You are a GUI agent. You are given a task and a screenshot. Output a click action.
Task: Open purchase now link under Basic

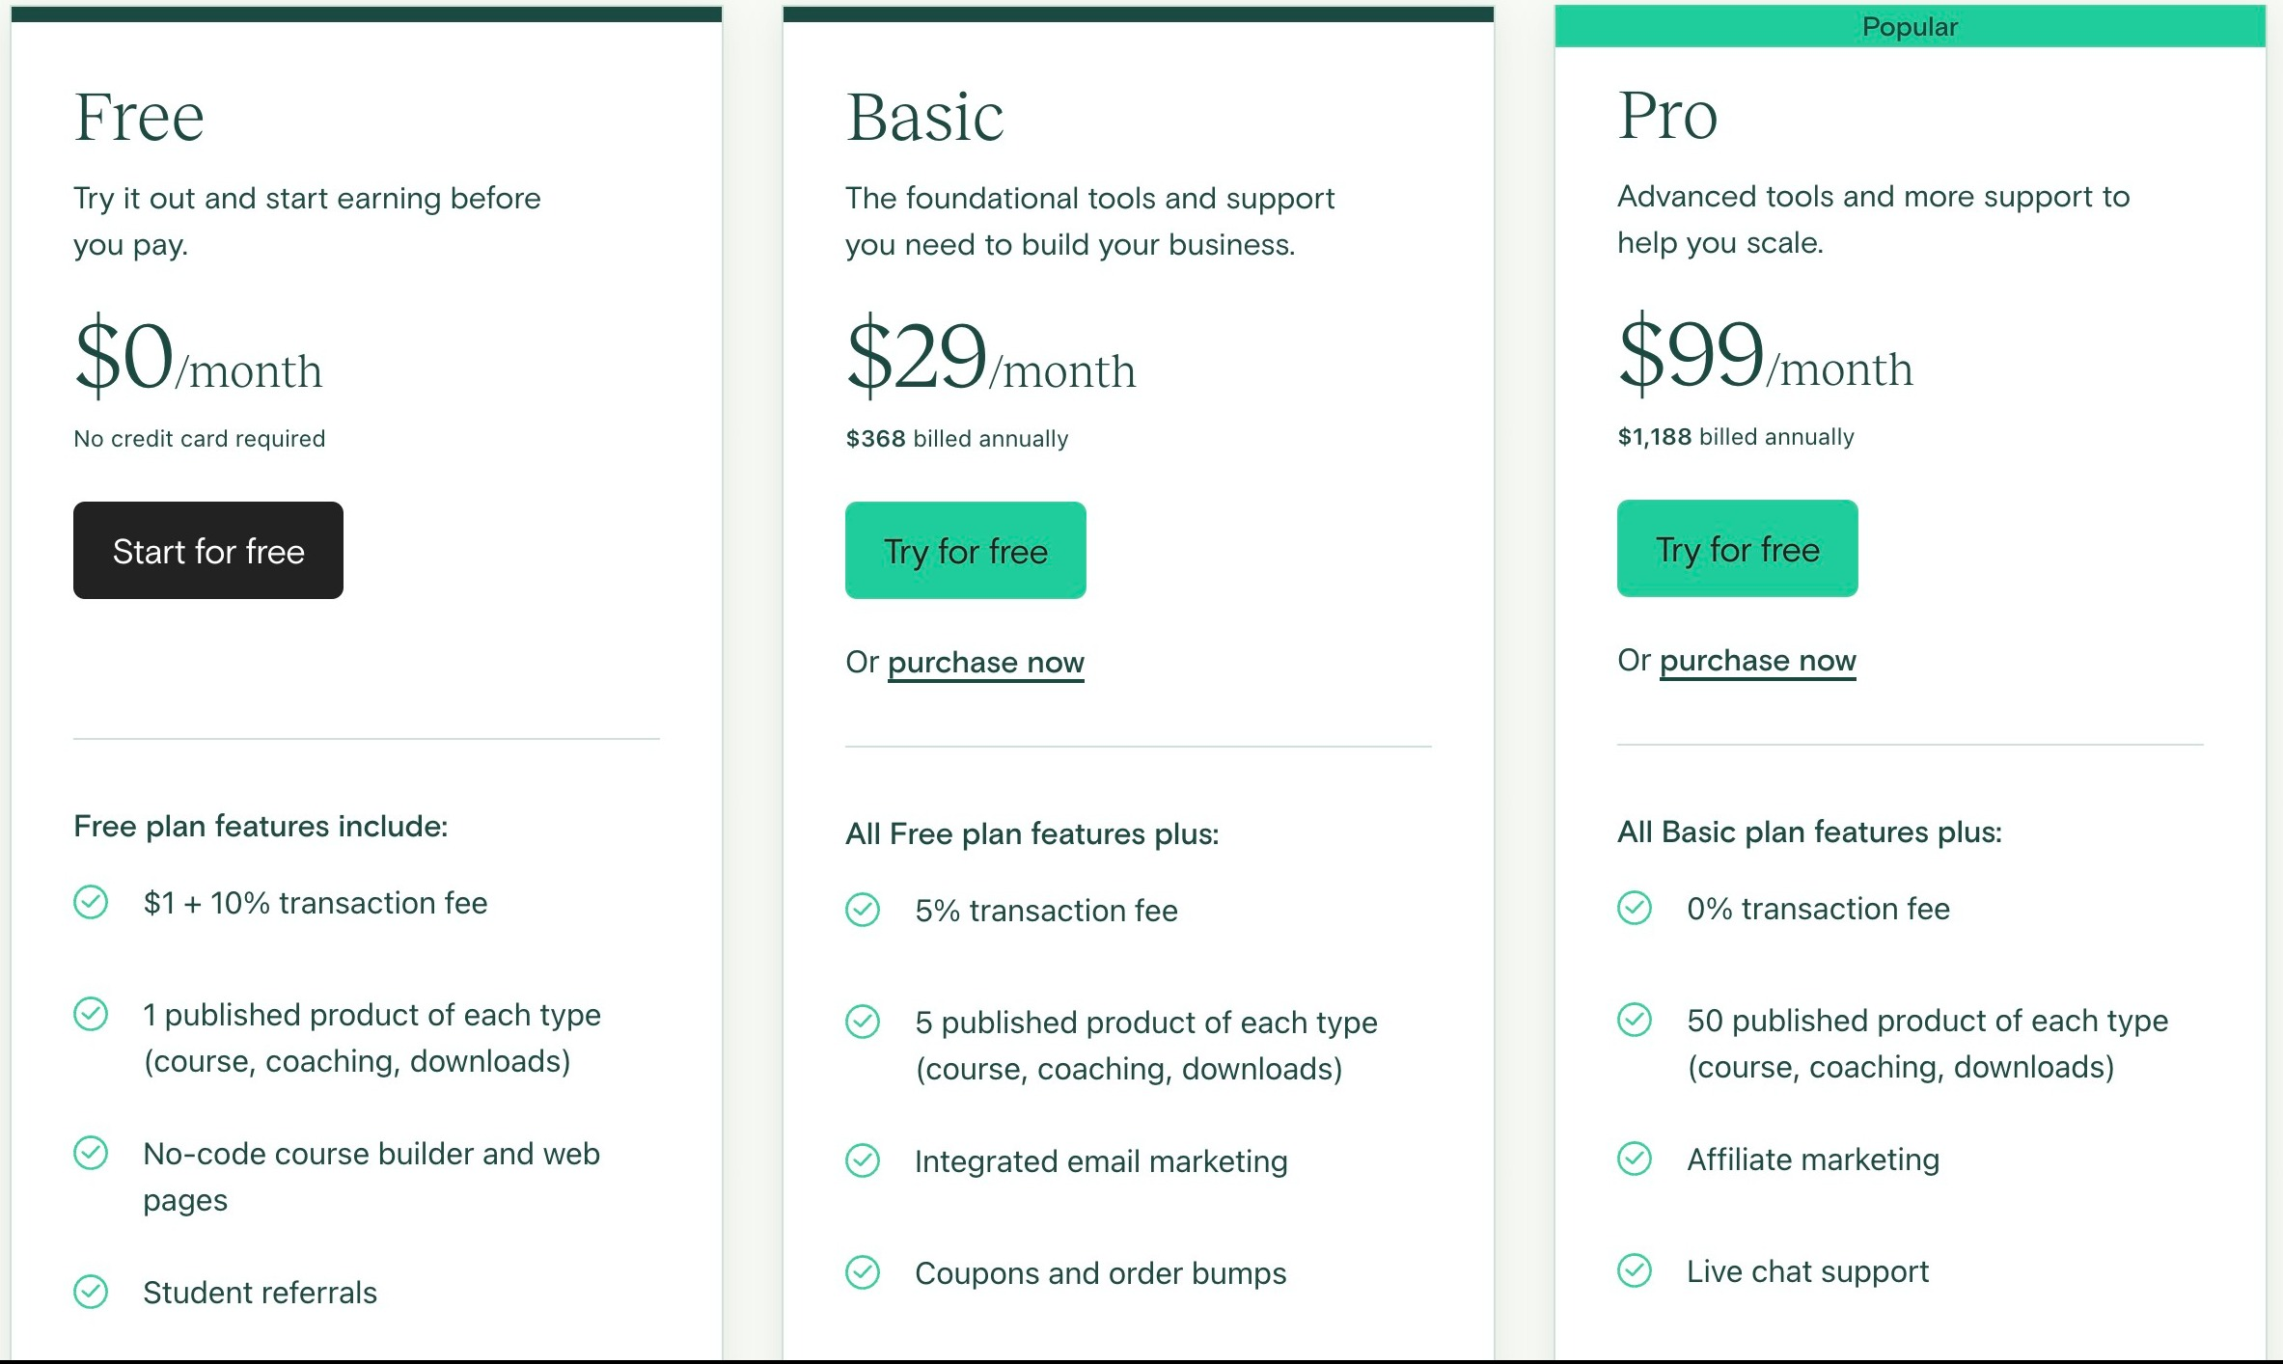[x=986, y=663]
